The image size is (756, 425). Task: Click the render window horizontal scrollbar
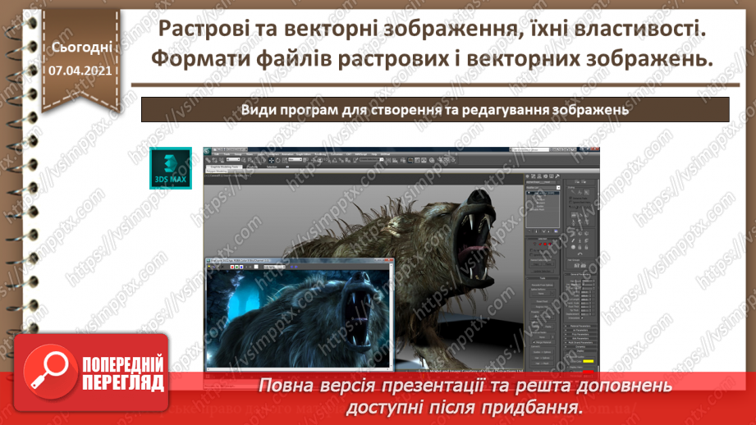pyautogui.click(x=299, y=370)
